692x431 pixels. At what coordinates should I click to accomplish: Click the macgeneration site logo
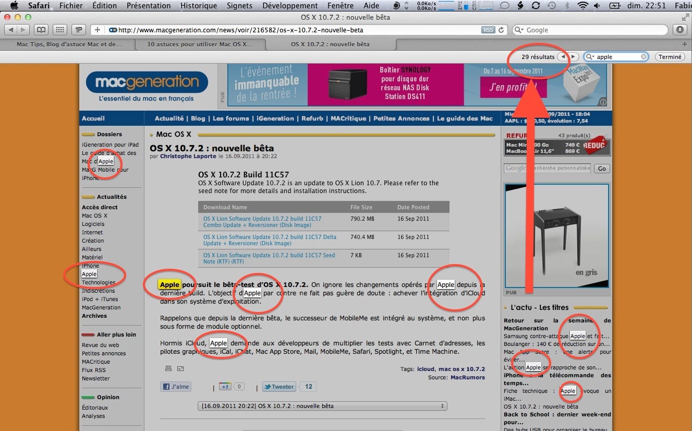pyautogui.click(x=147, y=82)
